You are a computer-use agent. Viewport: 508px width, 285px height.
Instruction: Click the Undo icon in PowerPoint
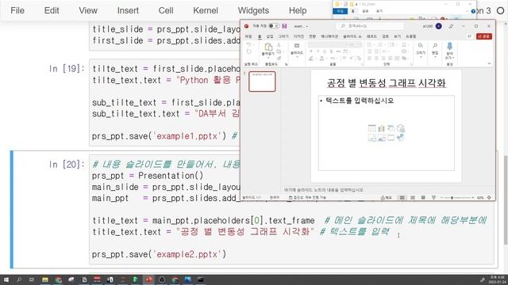click(x=248, y=44)
